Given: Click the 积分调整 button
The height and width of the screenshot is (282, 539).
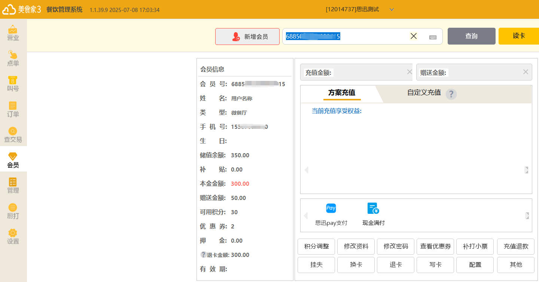Looking at the screenshot, I should coord(316,246).
